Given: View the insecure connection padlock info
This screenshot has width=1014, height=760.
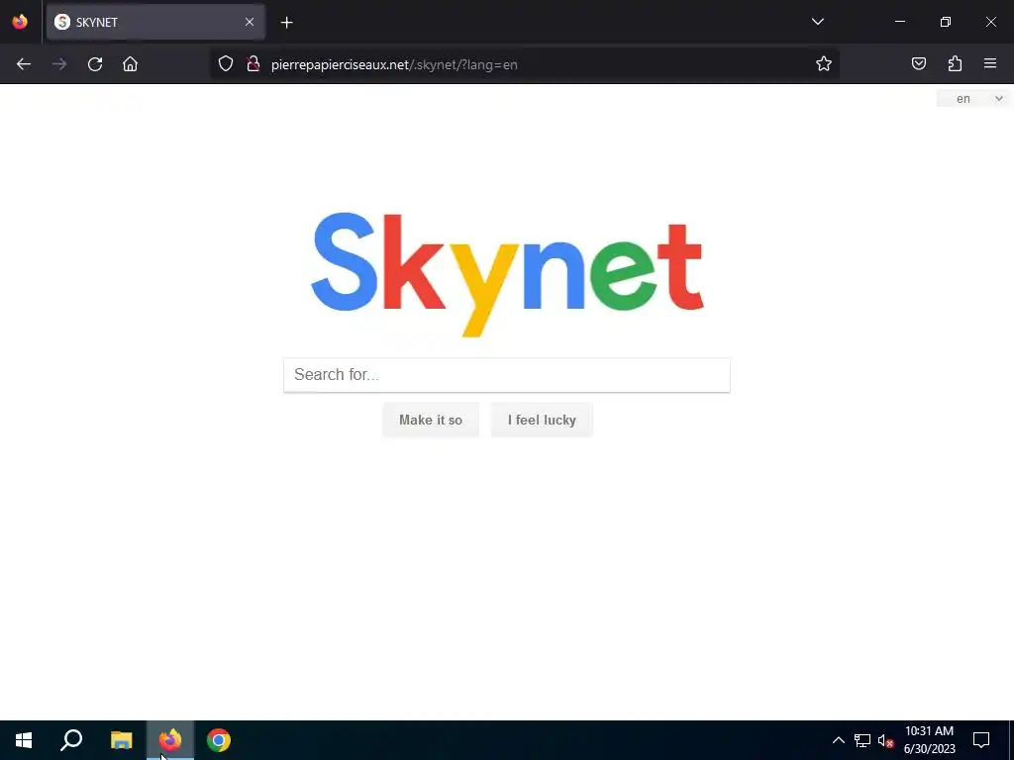Looking at the screenshot, I should pos(253,64).
